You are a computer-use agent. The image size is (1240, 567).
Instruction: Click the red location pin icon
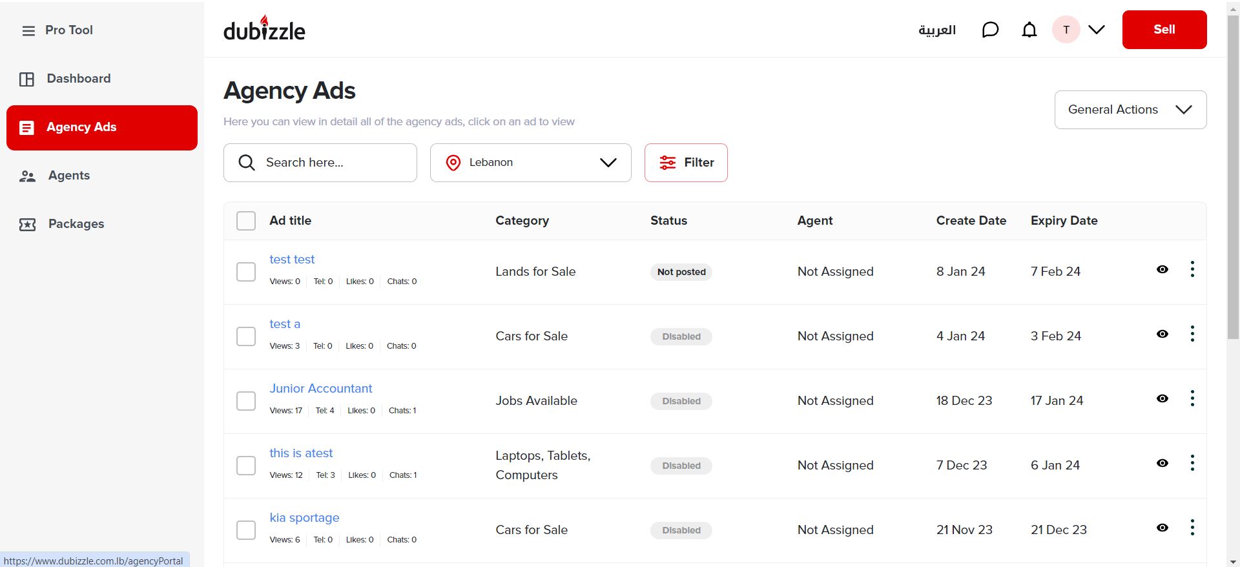point(453,163)
